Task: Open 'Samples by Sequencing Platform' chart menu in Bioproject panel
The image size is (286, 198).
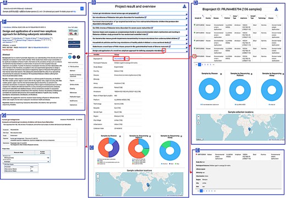Action: [251, 74]
